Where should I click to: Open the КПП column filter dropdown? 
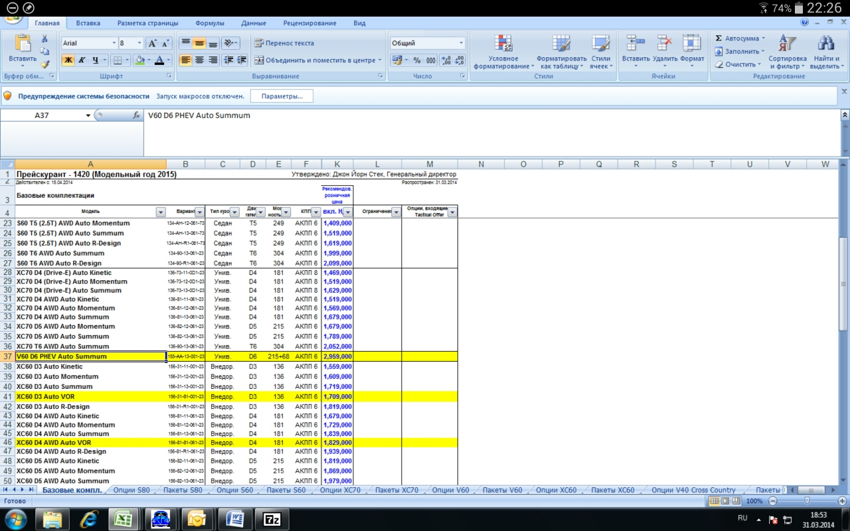(x=316, y=212)
